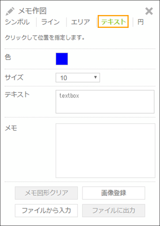The image size is (160, 226).
Task: Click the メモ図形クリア button
Action: tap(46, 193)
